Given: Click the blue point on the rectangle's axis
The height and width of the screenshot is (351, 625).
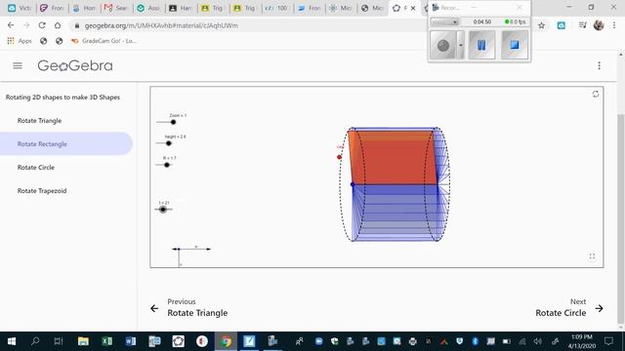Looking at the screenshot, I should click(352, 184).
